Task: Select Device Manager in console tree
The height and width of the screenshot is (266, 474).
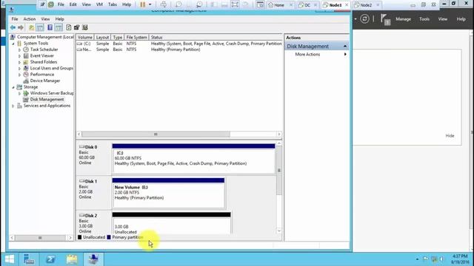Action: tap(45, 81)
